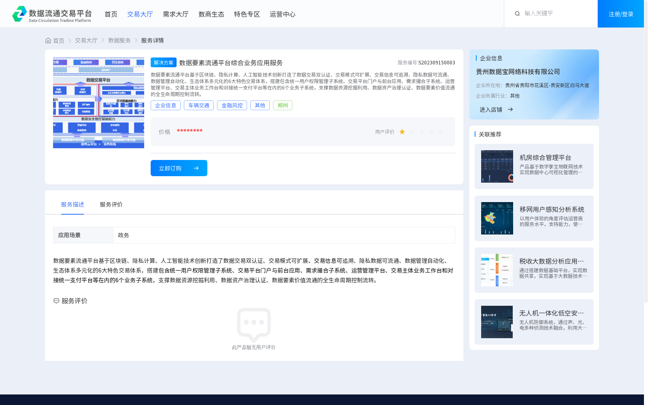Click the second rating star
Viewport: 648px width, 405px height.
pos(412,132)
